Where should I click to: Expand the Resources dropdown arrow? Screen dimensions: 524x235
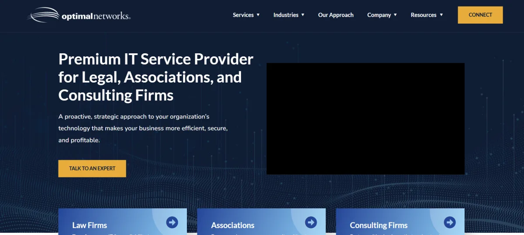[x=441, y=15]
